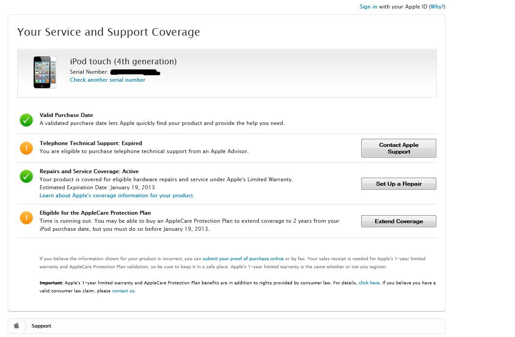Click the Sign in link
Screen dimensions: 515x337
pos(368,7)
